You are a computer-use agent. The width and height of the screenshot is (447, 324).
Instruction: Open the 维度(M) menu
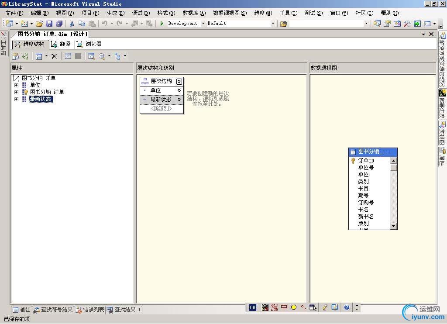point(263,13)
